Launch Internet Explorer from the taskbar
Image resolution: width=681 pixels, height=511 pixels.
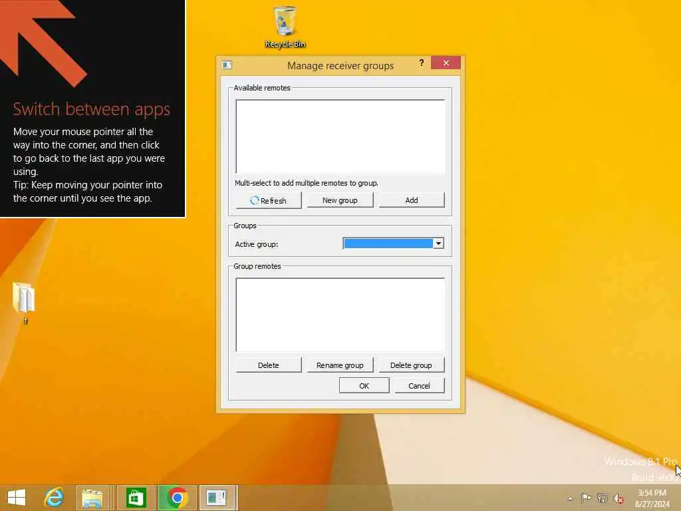click(x=54, y=498)
